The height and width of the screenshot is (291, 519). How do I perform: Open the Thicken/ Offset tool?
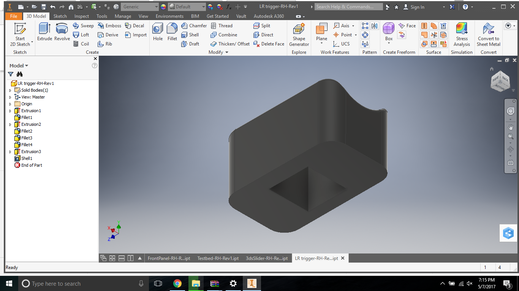tap(230, 44)
